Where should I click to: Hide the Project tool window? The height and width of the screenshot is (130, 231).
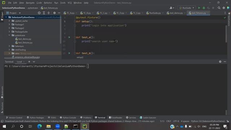(59, 13)
